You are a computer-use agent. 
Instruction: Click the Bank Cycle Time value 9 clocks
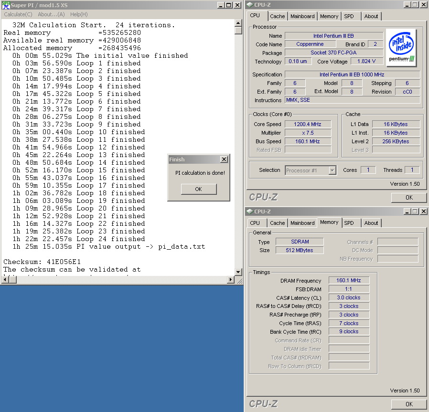point(349,331)
